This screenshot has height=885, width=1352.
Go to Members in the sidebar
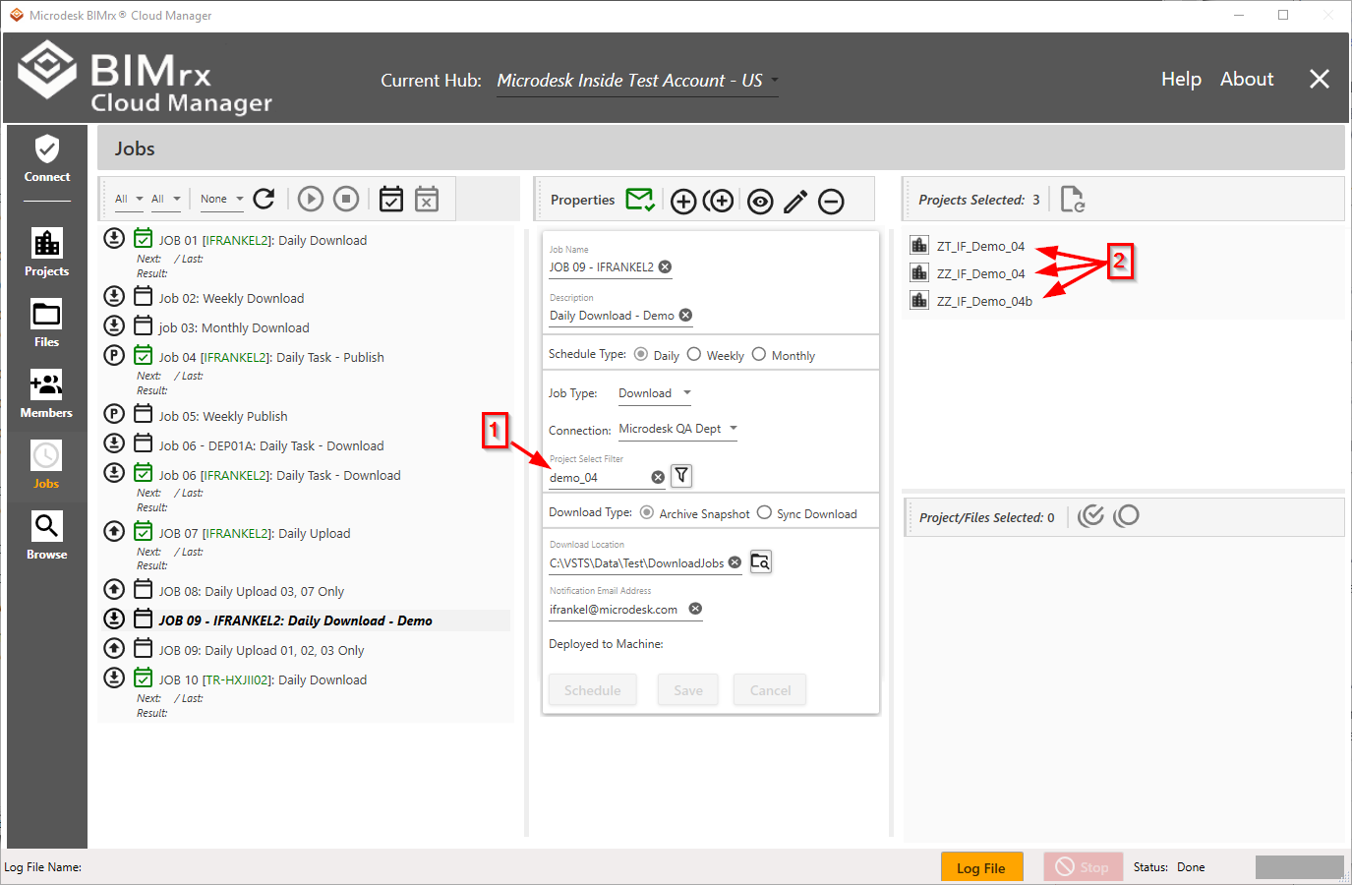coord(46,394)
